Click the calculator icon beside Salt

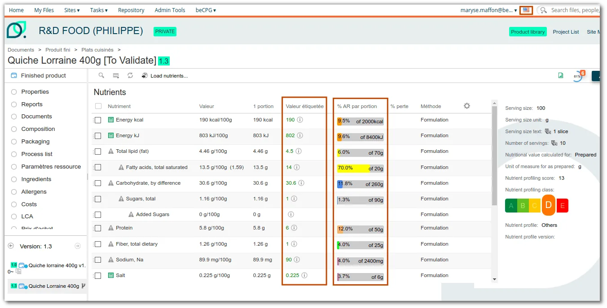coord(111,275)
